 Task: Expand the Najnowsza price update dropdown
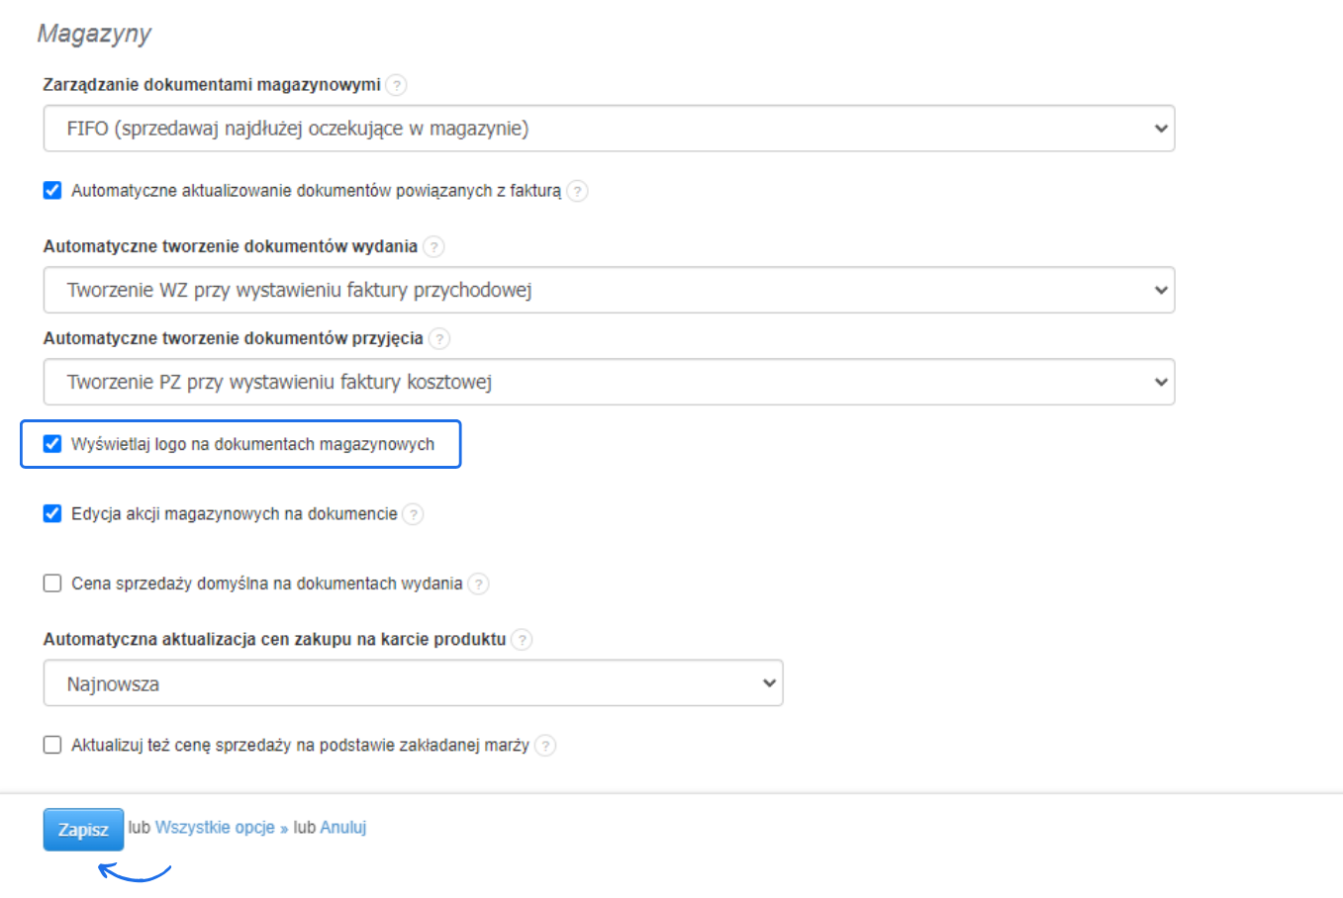coord(413,683)
